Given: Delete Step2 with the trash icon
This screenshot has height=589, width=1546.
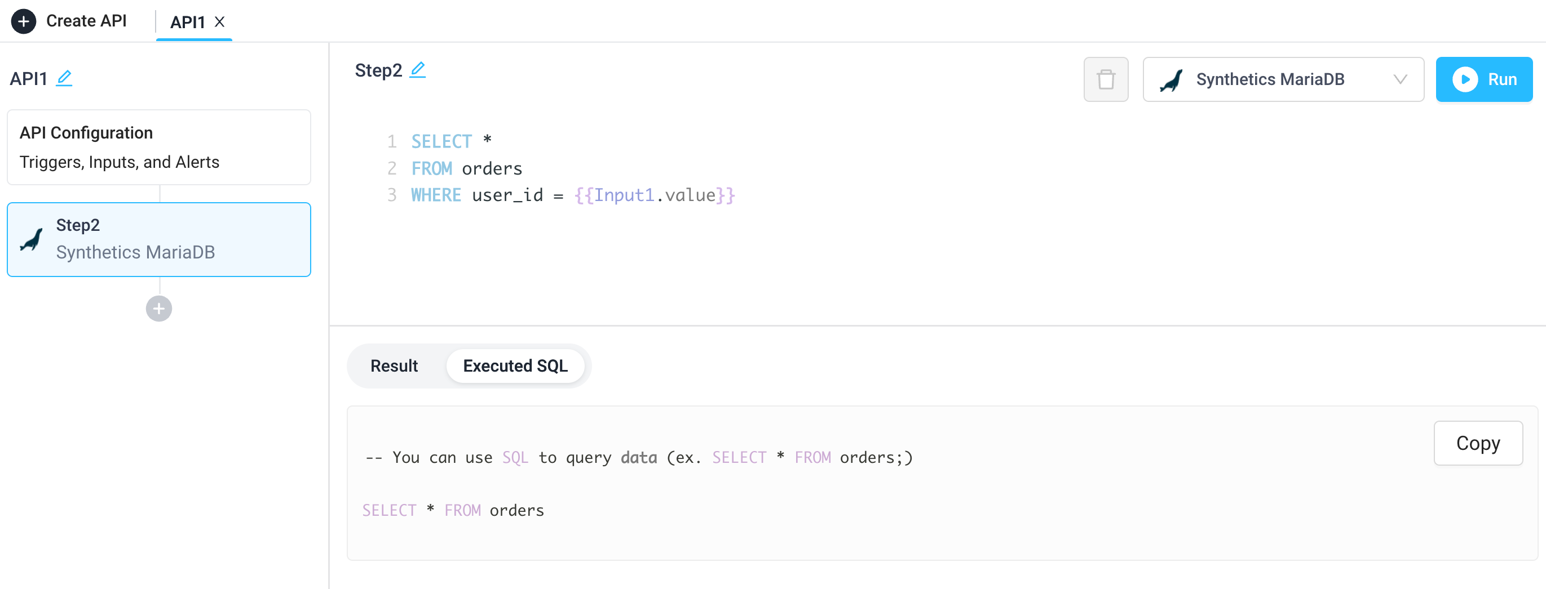Looking at the screenshot, I should tap(1106, 78).
